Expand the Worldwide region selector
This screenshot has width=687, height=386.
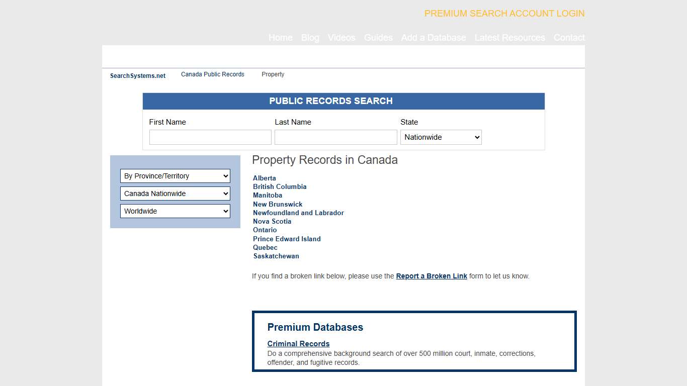175,211
